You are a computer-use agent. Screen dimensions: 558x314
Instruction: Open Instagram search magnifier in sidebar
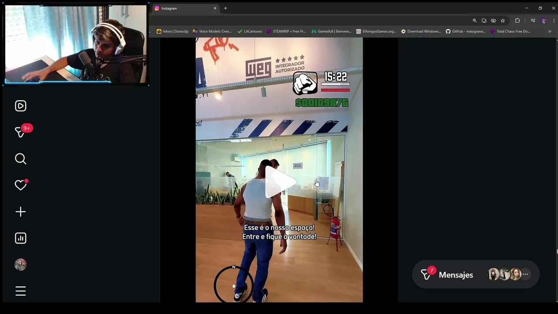[x=20, y=159]
